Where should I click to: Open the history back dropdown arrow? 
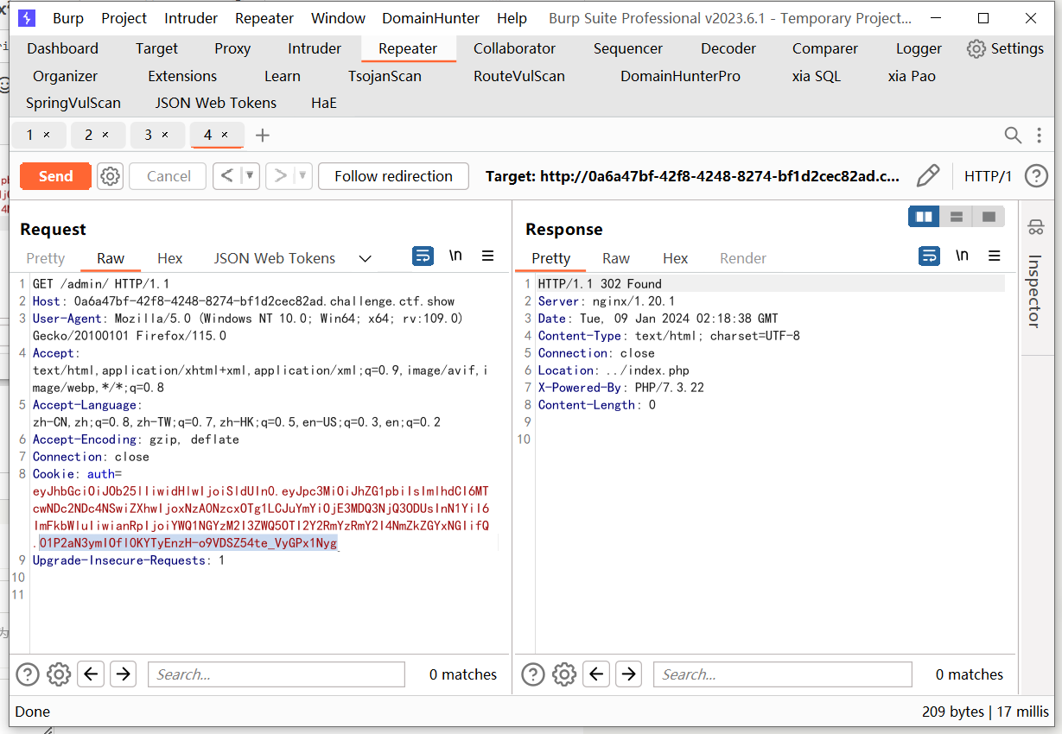point(250,176)
